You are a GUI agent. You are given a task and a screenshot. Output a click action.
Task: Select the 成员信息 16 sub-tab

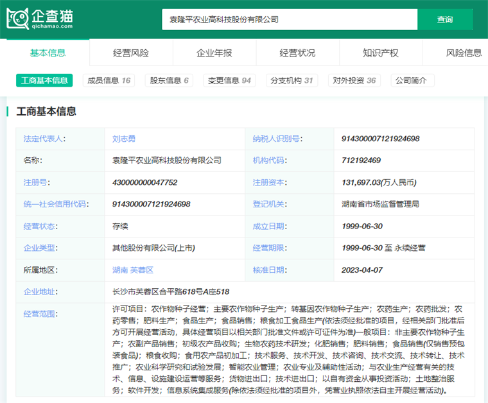point(109,81)
